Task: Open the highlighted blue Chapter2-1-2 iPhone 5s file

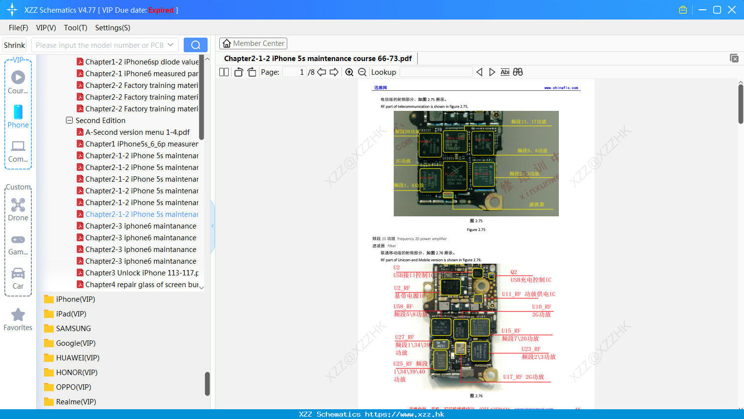Action: pos(137,214)
